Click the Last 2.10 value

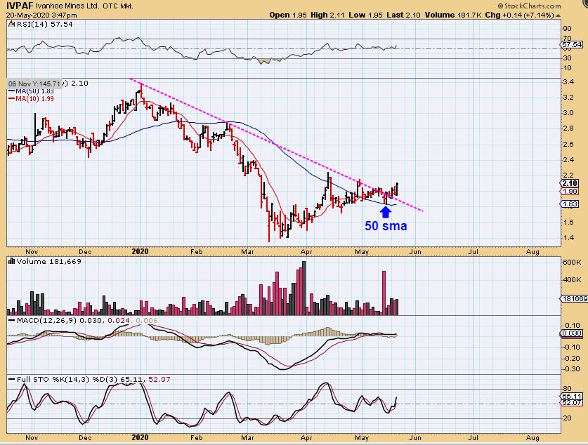click(x=403, y=15)
